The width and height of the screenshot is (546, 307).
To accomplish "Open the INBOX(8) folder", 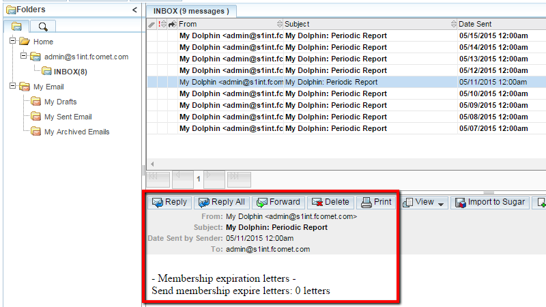I will 70,72.
